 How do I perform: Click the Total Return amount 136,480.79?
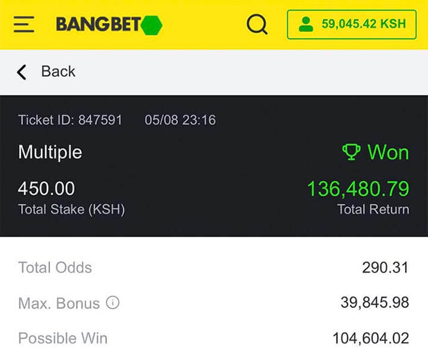click(x=358, y=189)
